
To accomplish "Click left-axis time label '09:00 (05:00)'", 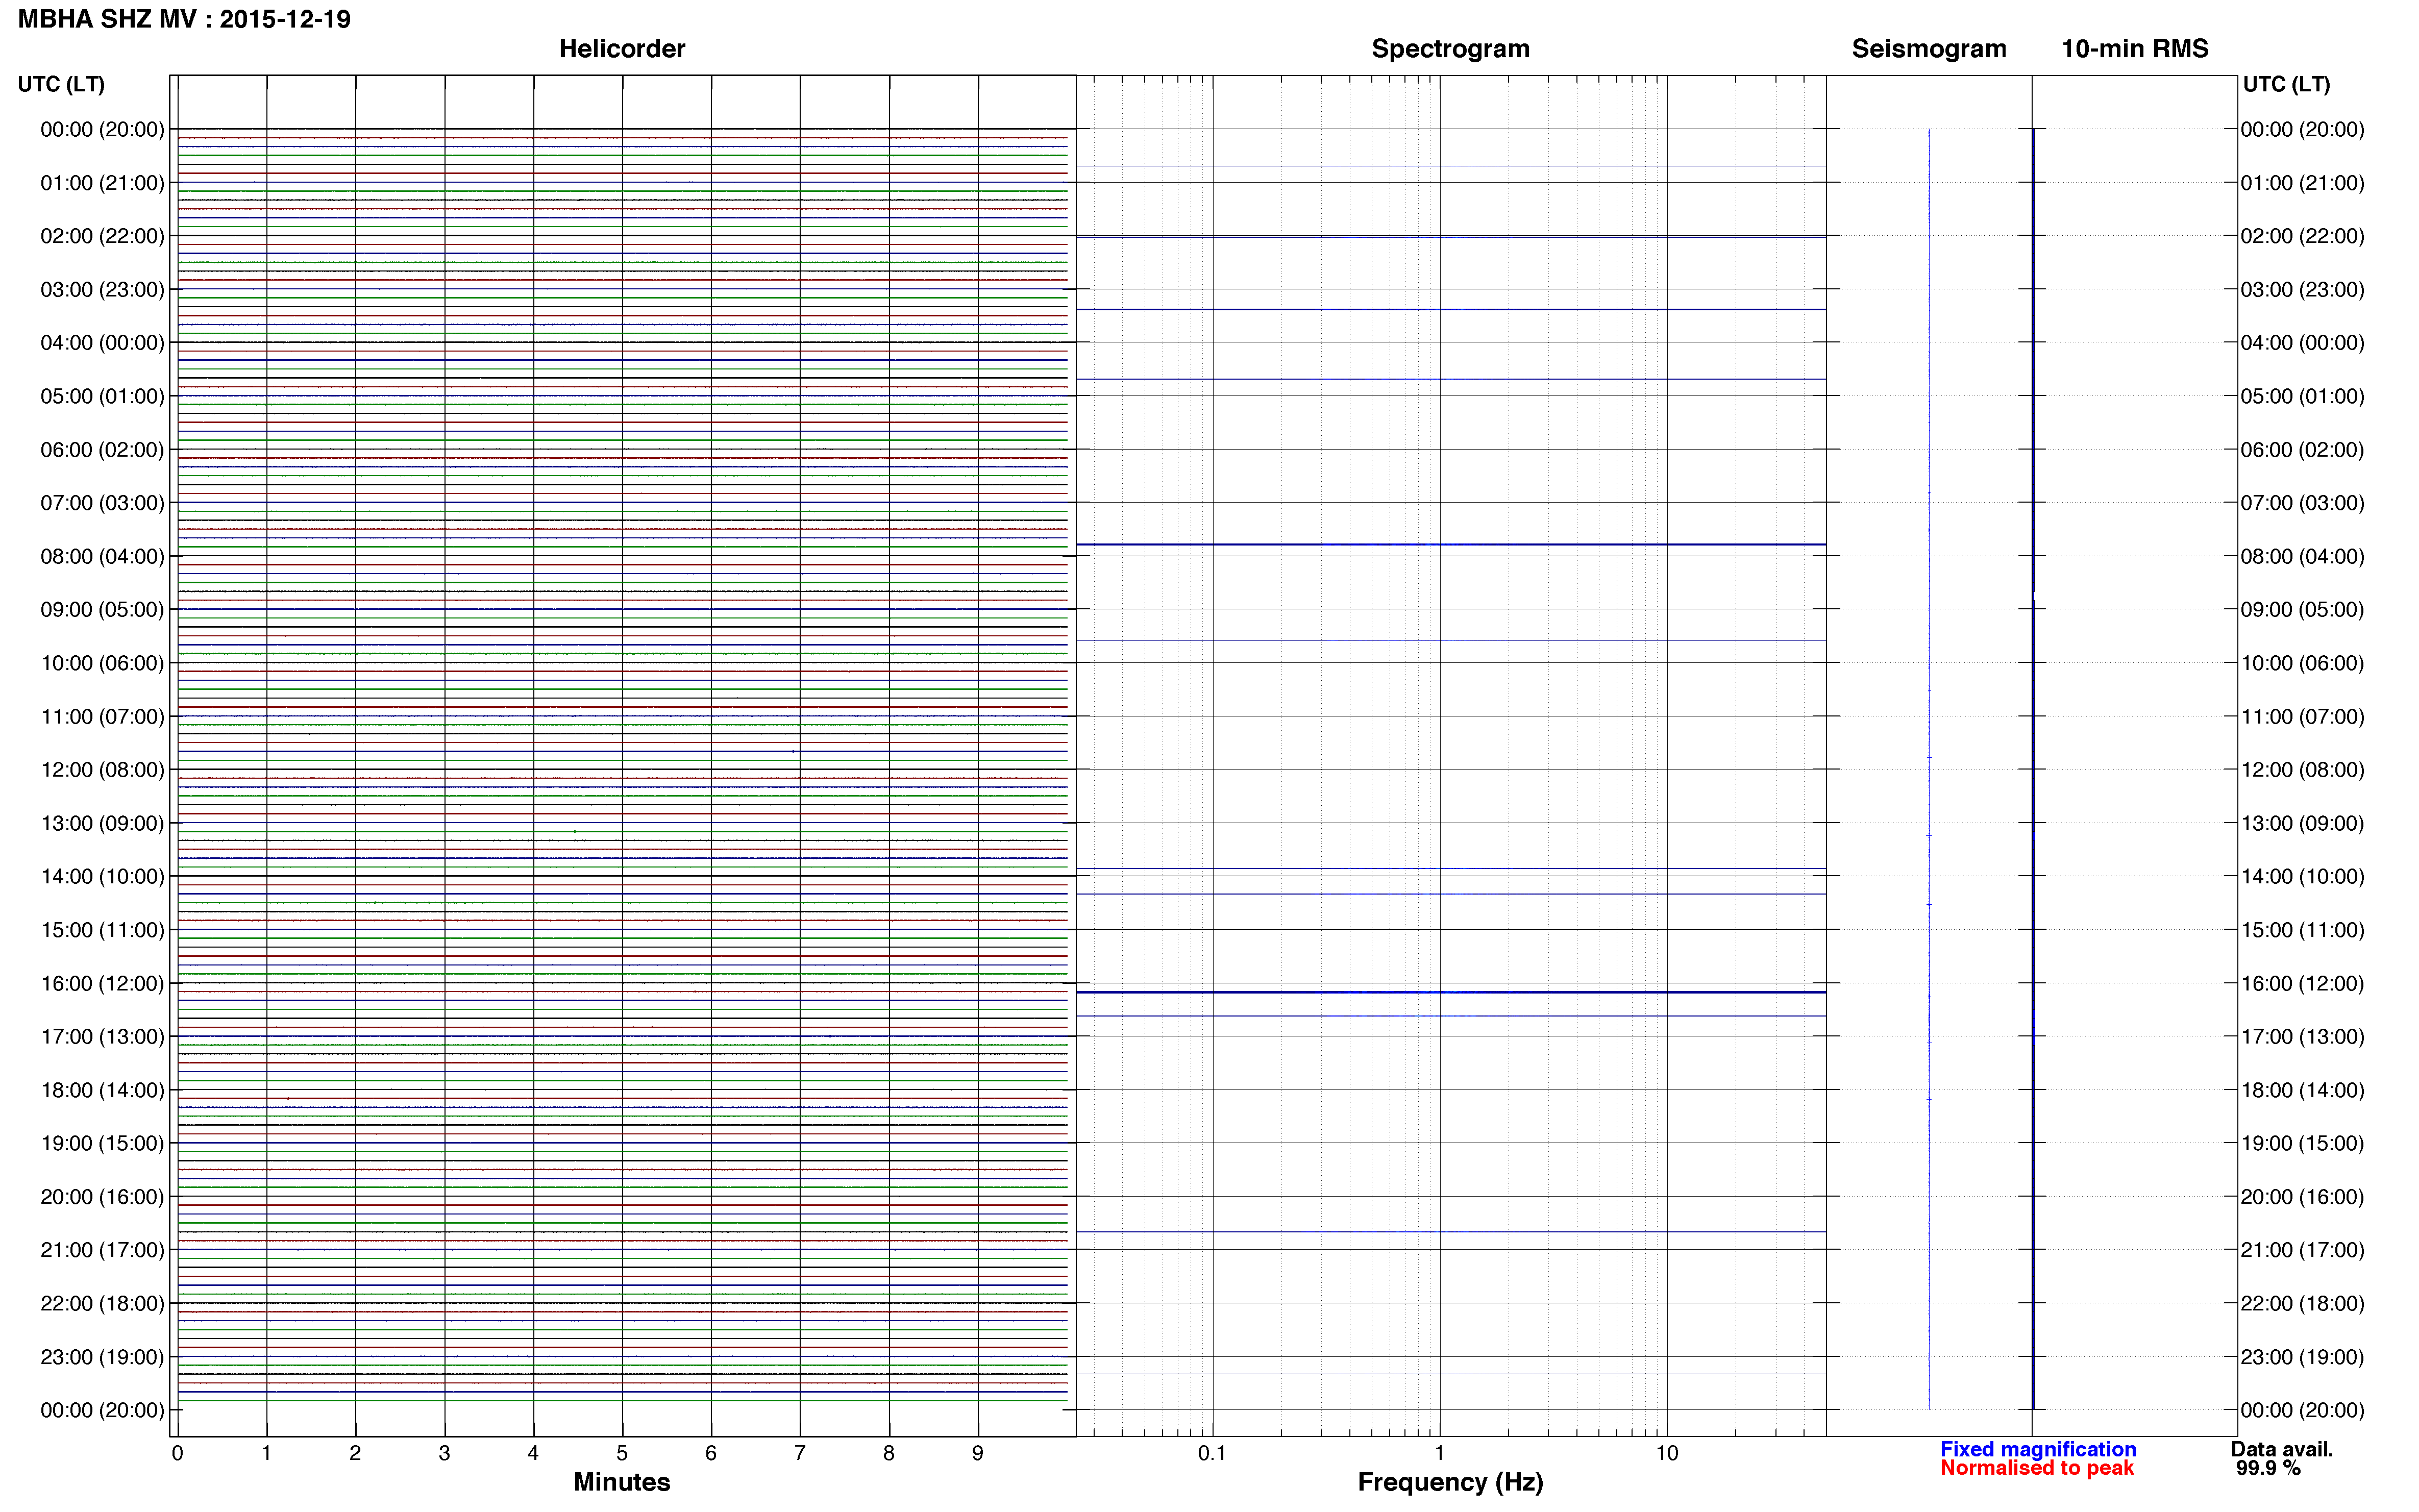I will point(102,610).
